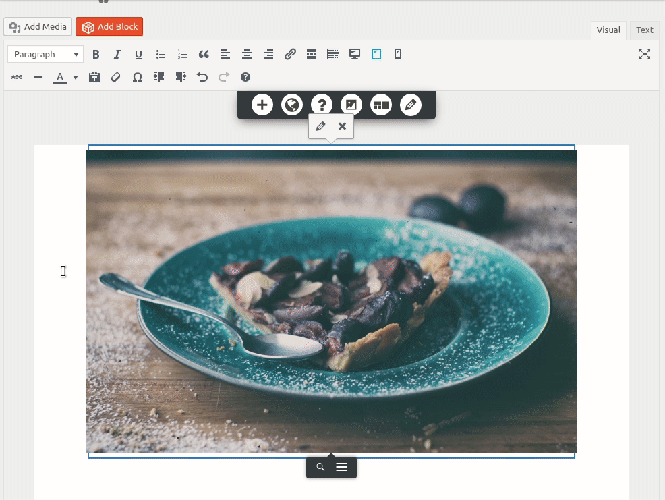Select the Insert Link tool

point(290,54)
